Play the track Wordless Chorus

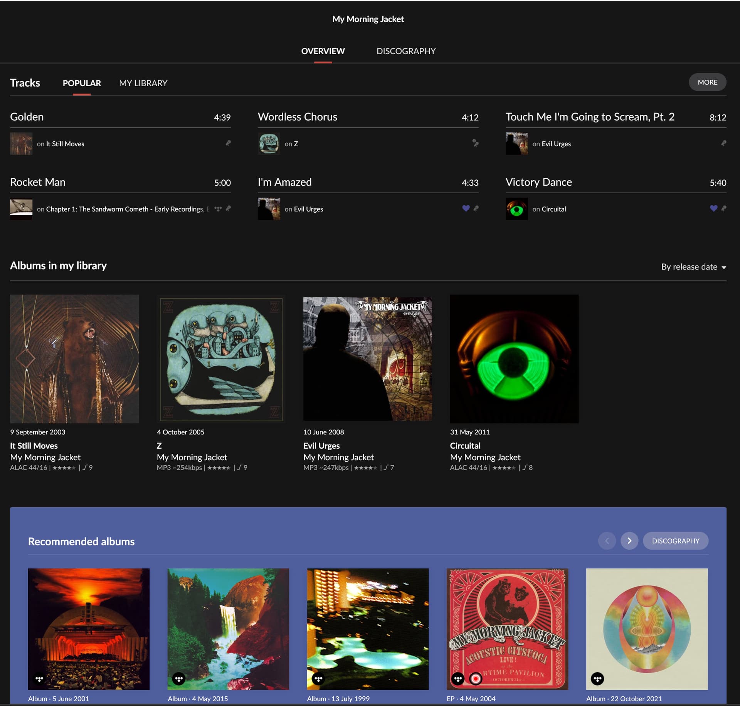[x=298, y=117]
